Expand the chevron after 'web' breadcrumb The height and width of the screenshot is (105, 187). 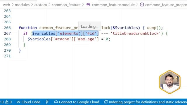click(x=13, y=5)
